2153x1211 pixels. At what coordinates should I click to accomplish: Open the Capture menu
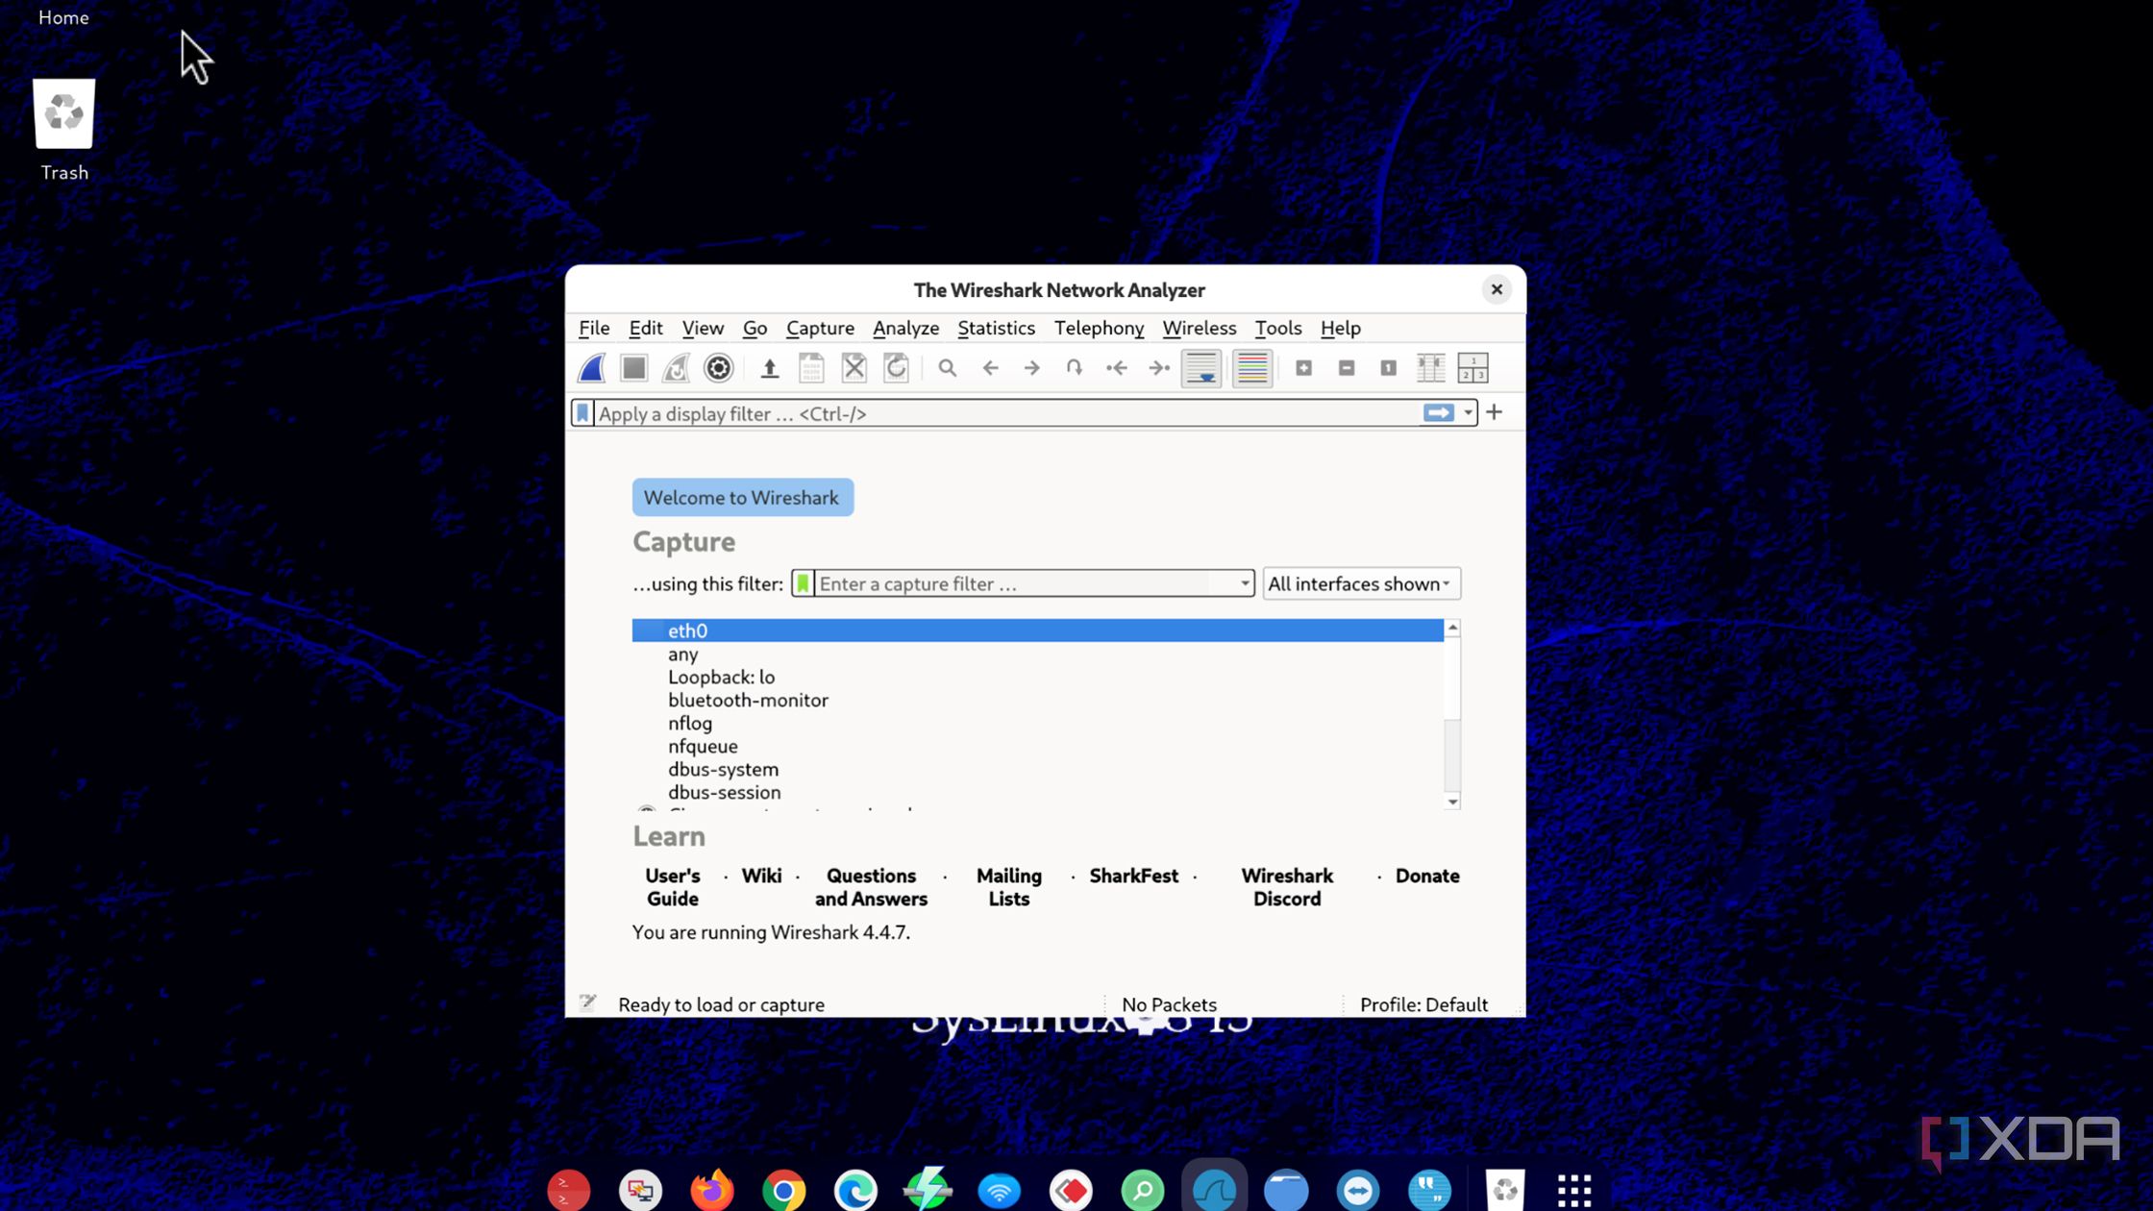[820, 328]
